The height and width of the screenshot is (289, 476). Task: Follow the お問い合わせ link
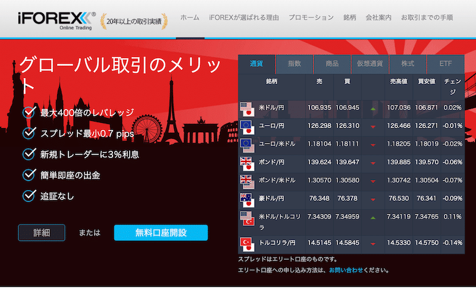(346, 270)
